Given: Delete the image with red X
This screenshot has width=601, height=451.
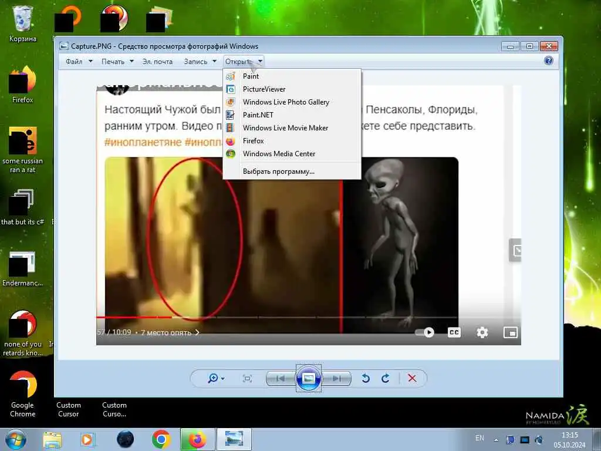Looking at the screenshot, I should 412,379.
